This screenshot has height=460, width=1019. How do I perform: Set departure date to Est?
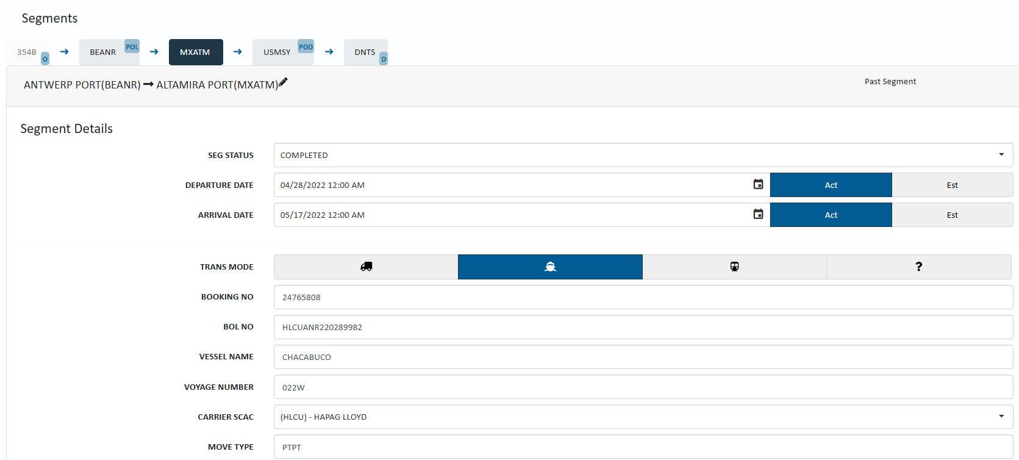pyautogui.click(x=952, y=185)
